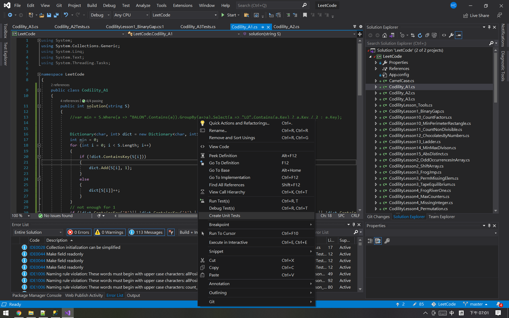Viewport: 509px width, 318px height.
Task: Toggle a bookmark using the bookmark icon
Action: (305, 15)
